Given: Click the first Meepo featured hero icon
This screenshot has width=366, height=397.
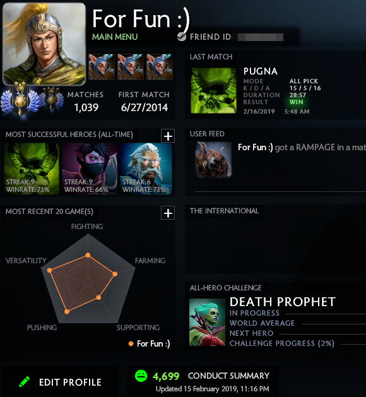Looking at the screenshot, I should point(102,67).
